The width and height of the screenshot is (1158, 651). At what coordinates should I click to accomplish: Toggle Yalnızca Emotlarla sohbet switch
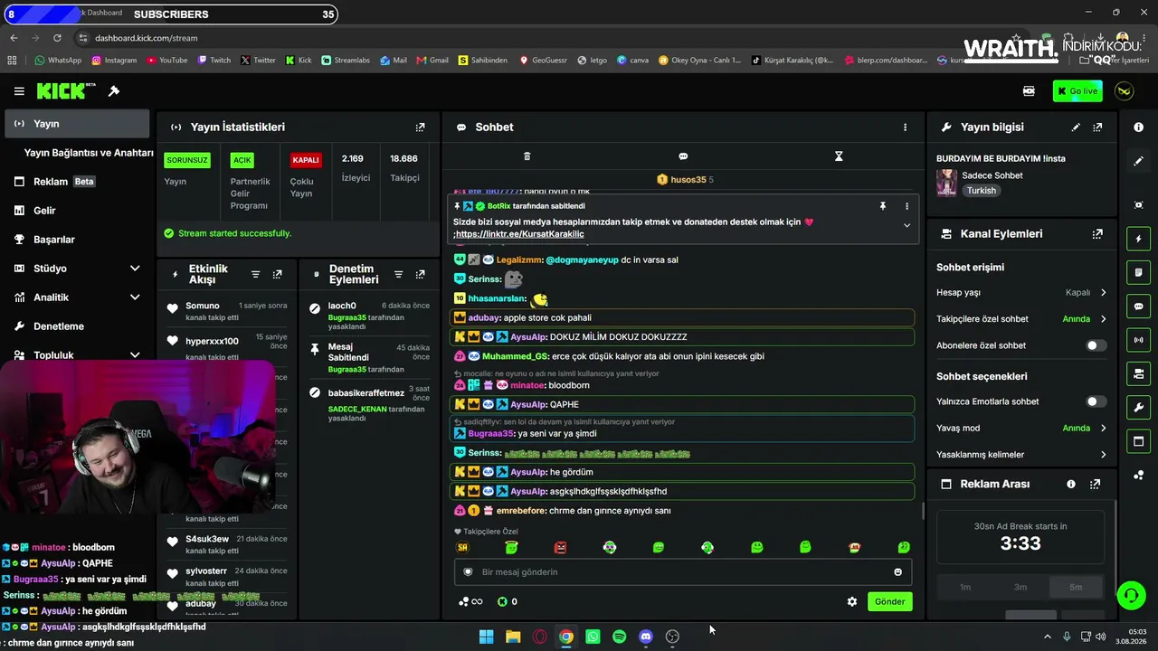click(1096, 401)
